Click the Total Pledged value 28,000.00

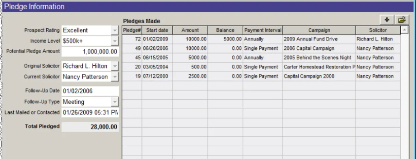[90, 127]
